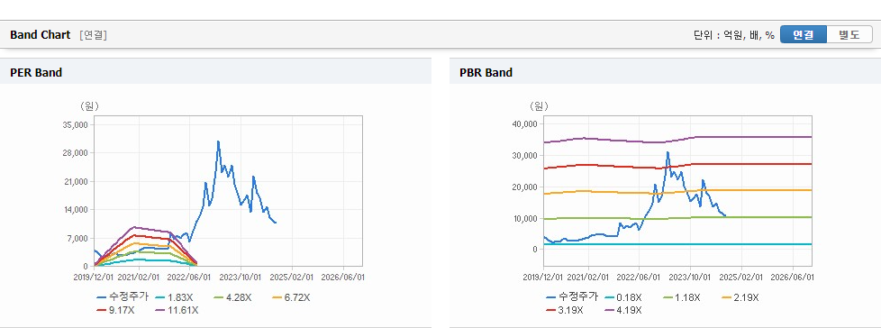Click 2.19X orange legend item
The image size is (881, 328).
(x=740, y=297)
